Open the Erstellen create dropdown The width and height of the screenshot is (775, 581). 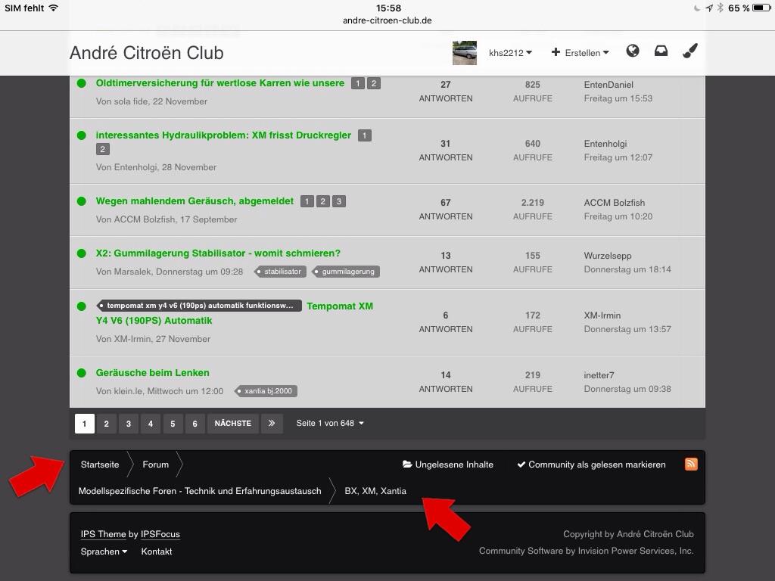580,52
